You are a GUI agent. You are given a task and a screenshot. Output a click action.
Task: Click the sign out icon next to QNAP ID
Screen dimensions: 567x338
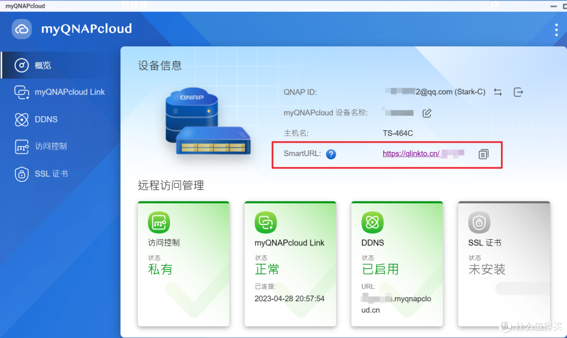[x=518, y=93]
